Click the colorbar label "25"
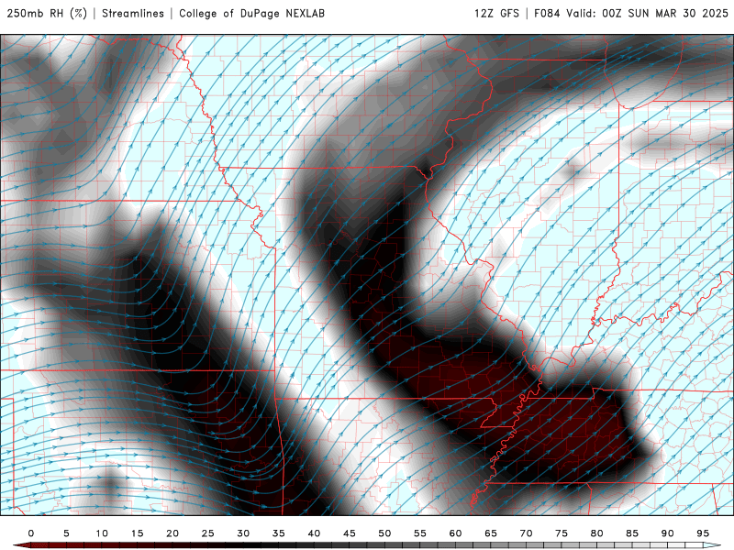Screen dimensions: 734x550 pos(208,533)
